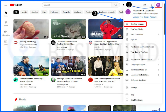
Task: Click the purple account avatar
Action: tap(158, 5)
